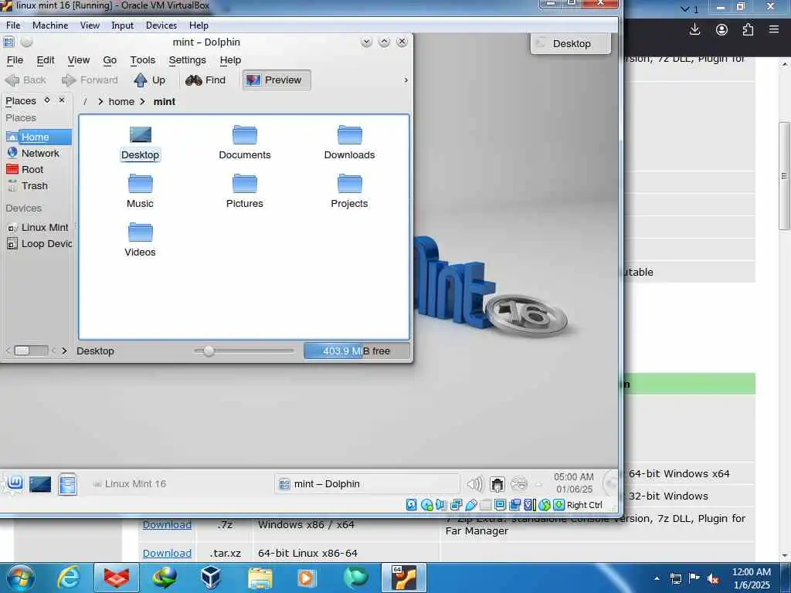This screenshot has width=791, height=593.
Task: Click the VirtualBox cube taskbar icon
Action: click(210, 578)
